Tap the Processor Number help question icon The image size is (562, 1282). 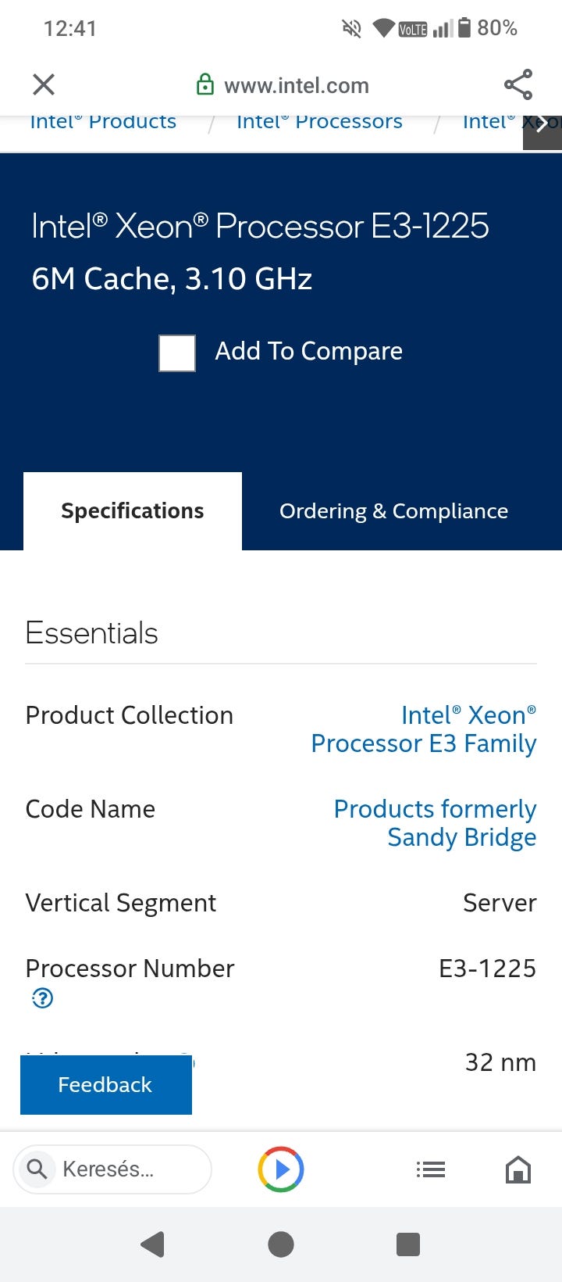click(x=43, y=998)
